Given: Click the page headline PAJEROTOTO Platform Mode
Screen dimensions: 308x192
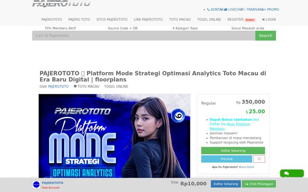Looking at the screenshot, I should pyautogui.click(x=153, y=76).
